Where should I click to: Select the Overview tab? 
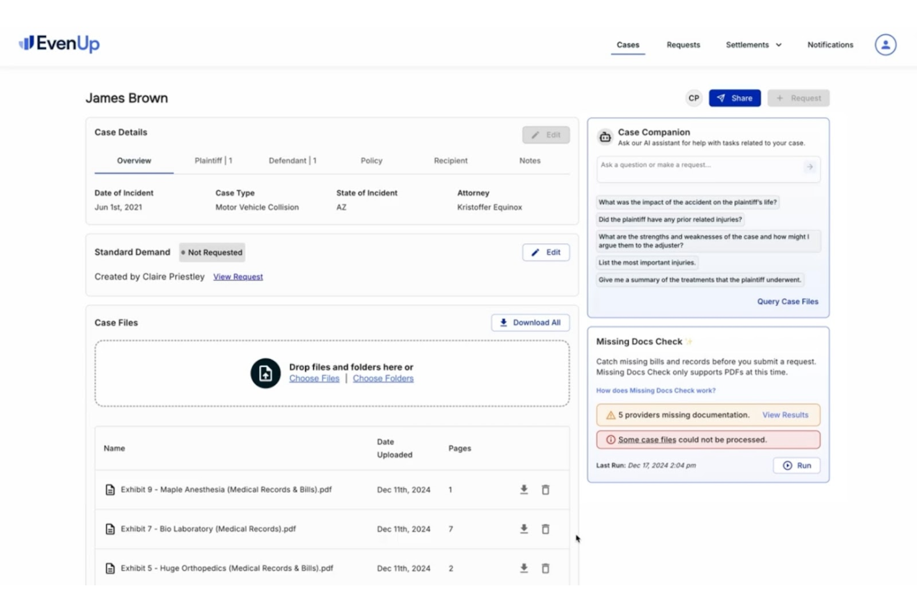[x=134, y=161]
